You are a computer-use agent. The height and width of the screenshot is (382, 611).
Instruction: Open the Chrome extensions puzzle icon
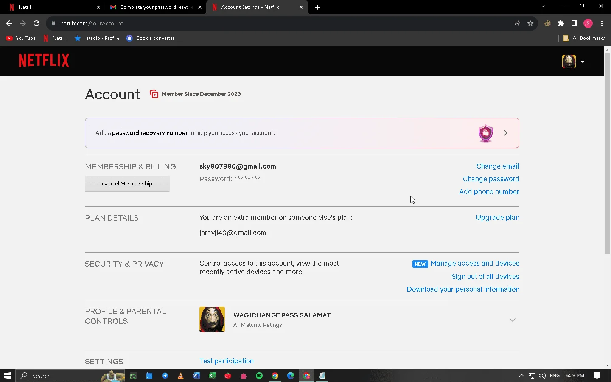click(x=561, y=23)
